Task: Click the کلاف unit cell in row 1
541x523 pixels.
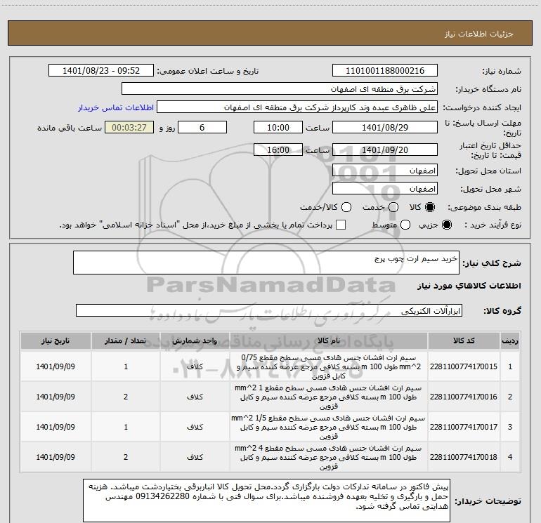Action: pos(195,366)
